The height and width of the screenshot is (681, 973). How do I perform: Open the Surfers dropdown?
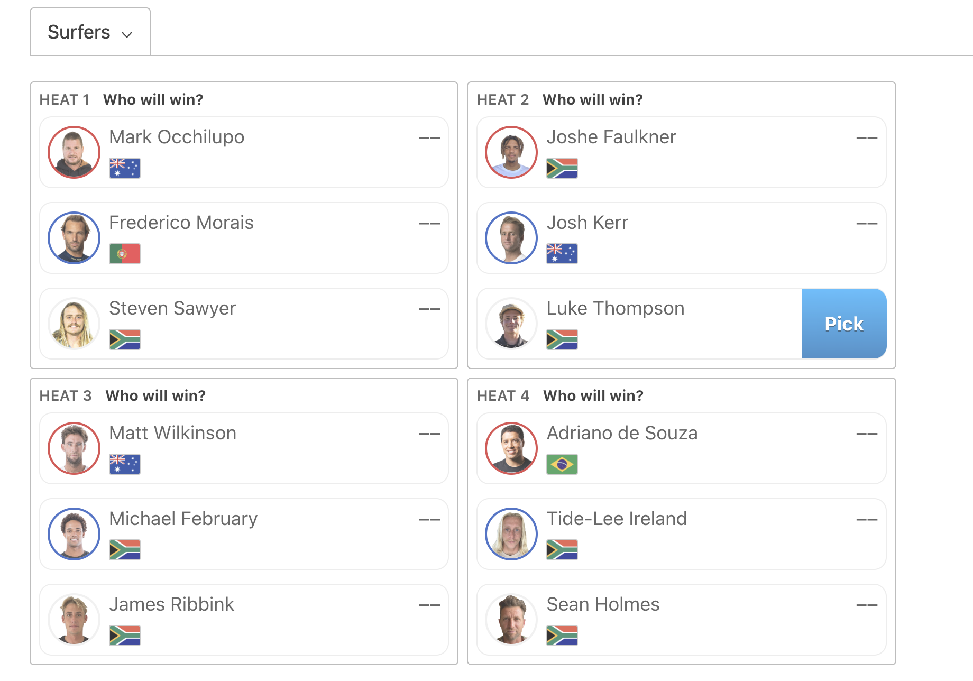pos(90,32)
